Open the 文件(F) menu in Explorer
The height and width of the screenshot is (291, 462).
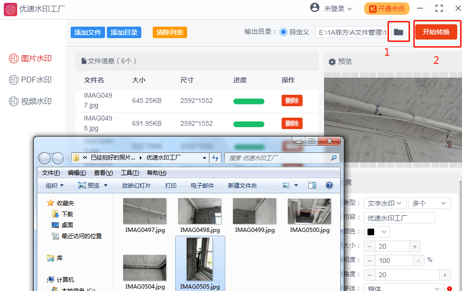click(51, 173)
